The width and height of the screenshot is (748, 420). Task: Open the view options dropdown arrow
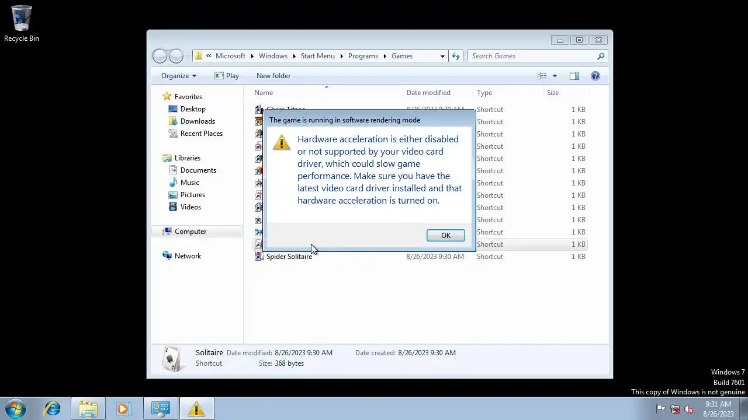point(555,76)
